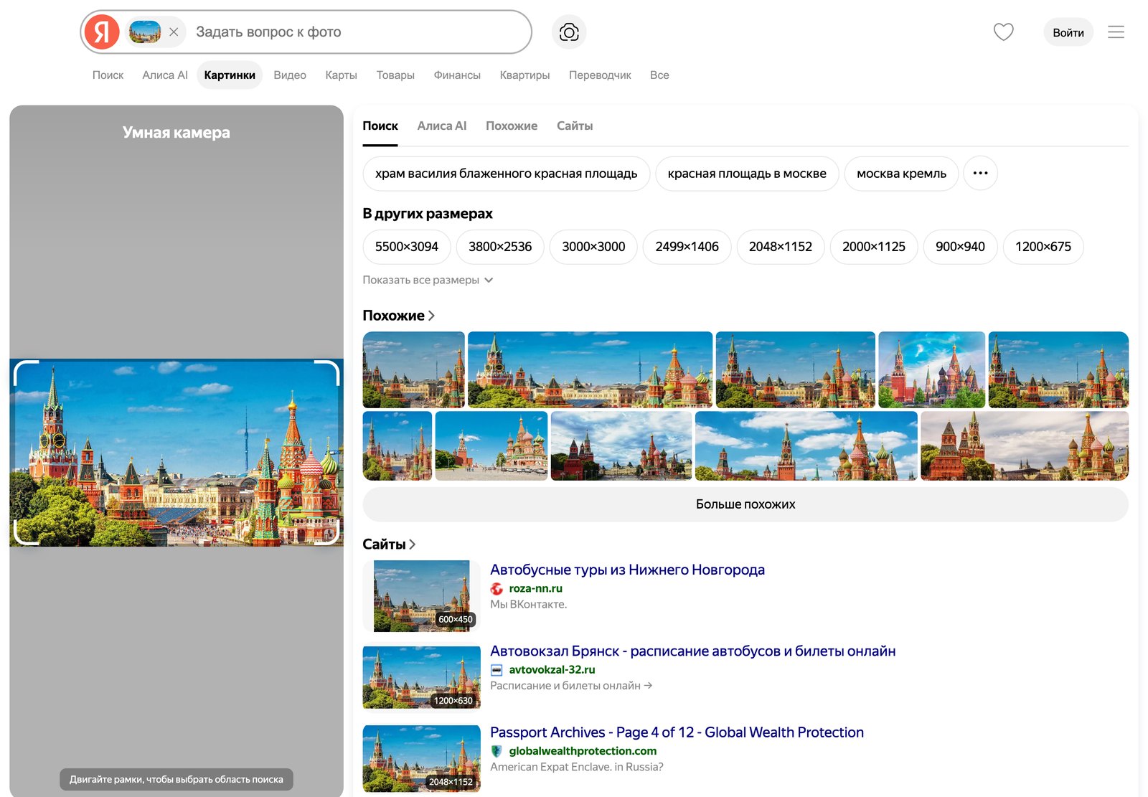Open the 'Квартиры' section
Image resolution: width=1148 pixels, height=797 pixels.
[x=524, y=75]
